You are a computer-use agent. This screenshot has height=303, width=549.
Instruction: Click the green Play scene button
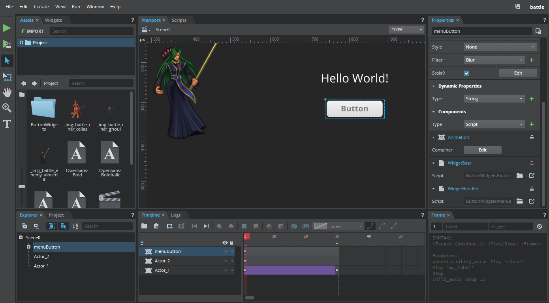7,28
